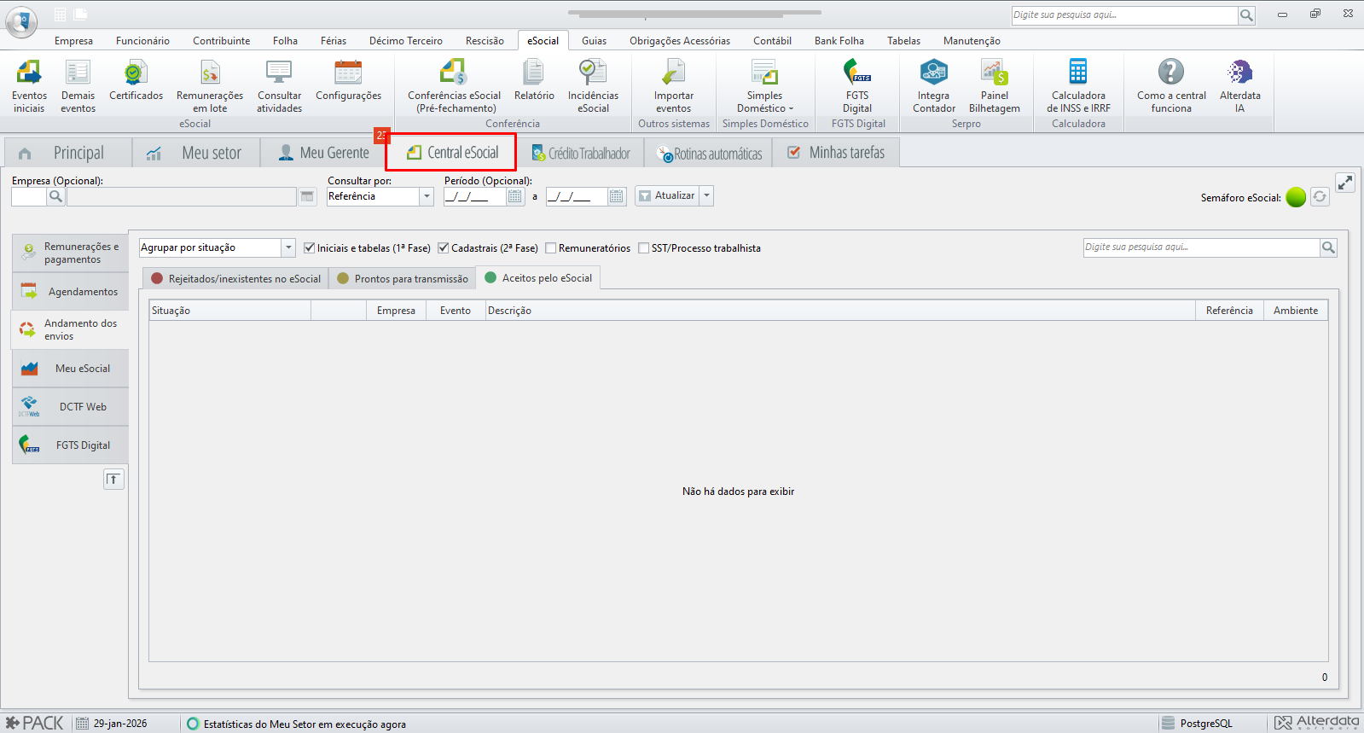The width and height of the screenshot is (1364, 733).
Task: Expand the Atualizar button dropdown arrow
Action: 706,195
